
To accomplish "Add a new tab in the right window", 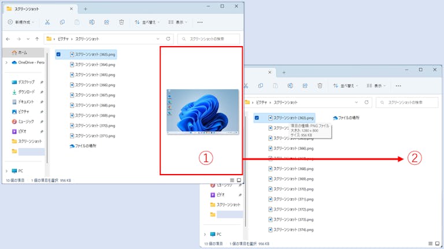I will pyautogui.click(x=284, y=73).
